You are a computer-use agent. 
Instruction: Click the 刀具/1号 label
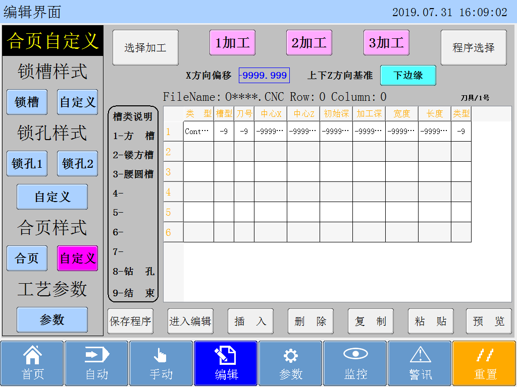(475, 98)
